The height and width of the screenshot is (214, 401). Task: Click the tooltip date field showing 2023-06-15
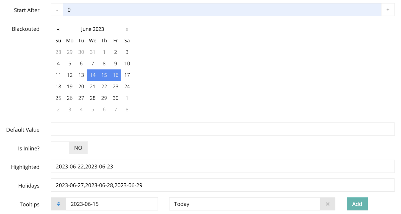pos(112,204)
